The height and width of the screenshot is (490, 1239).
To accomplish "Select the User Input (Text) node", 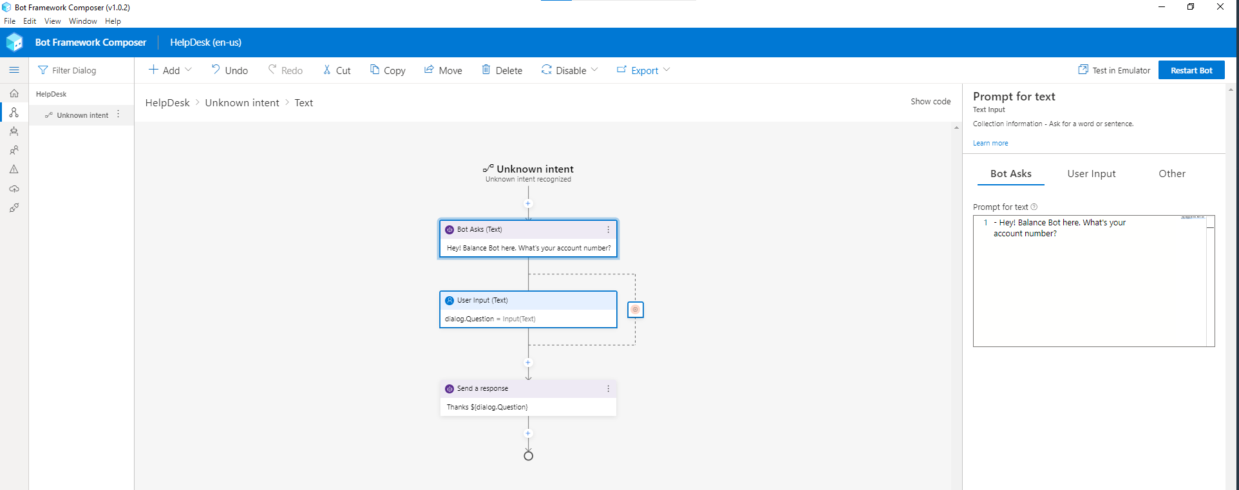I will click(528, 310).
